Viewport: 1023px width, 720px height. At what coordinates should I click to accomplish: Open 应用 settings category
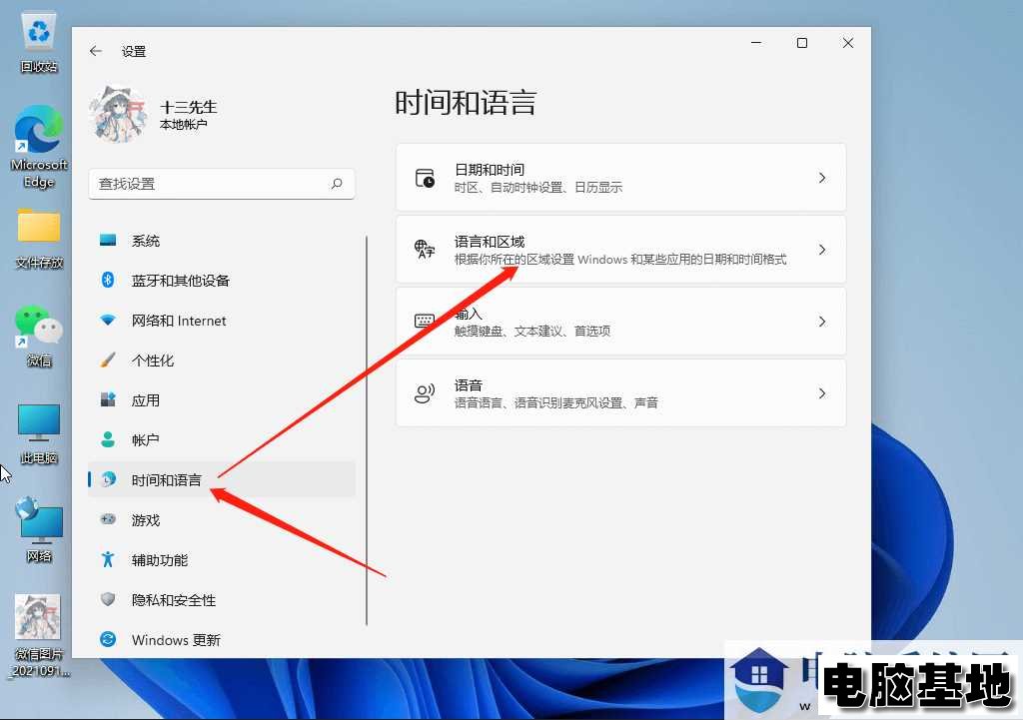[x=222, y=399]
